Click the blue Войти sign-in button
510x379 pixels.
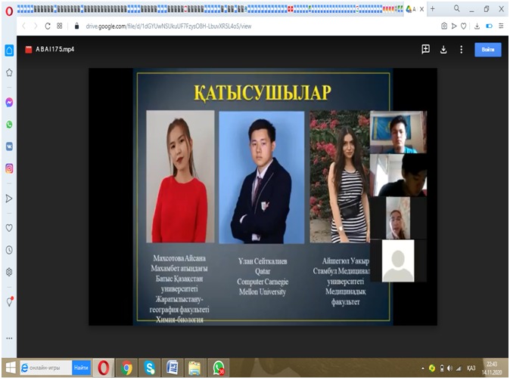487,49
